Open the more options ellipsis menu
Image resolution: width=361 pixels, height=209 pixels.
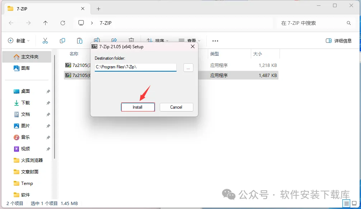[x=215, y=41]
